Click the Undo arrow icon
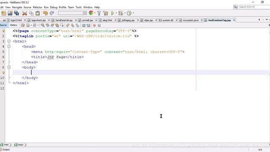 tap(46, 13)
